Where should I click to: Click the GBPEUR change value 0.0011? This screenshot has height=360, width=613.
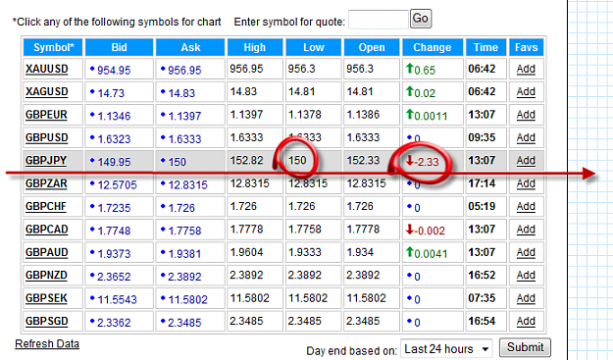click(431, 116)
